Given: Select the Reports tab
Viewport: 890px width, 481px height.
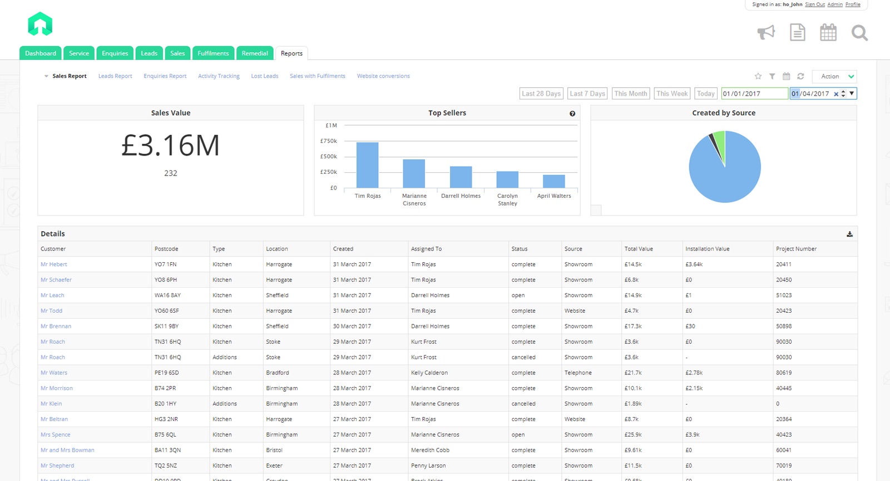Looking at the screenshot, I should (291, 53).
